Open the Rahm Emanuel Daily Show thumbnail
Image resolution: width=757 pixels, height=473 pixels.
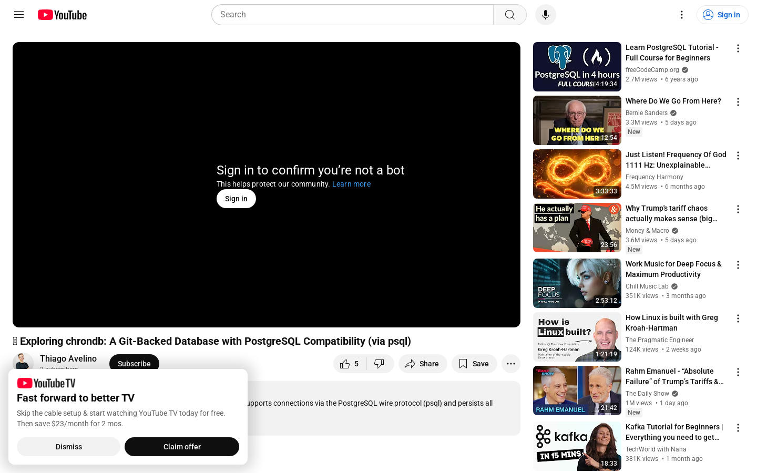(577, 390)
